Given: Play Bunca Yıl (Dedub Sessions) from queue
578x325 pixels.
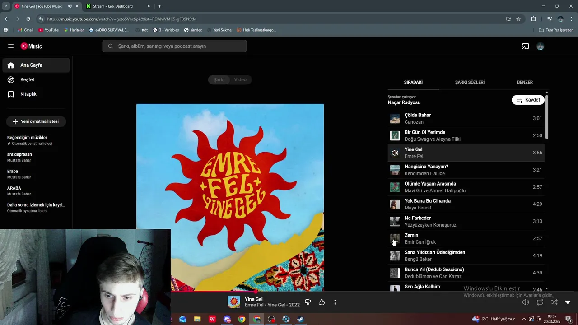Looking at the screenshot, I should 466,273.
